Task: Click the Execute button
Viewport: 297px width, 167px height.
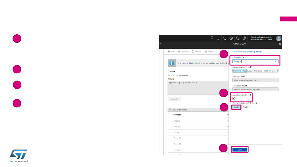Action: [x=174, y=99]
